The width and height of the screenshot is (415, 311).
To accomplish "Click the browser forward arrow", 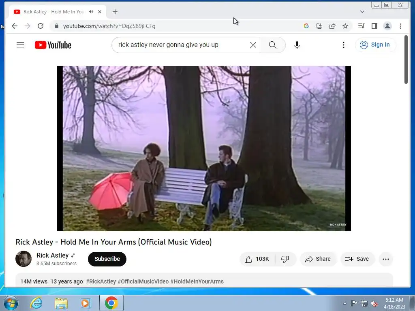I will [28, 26].
